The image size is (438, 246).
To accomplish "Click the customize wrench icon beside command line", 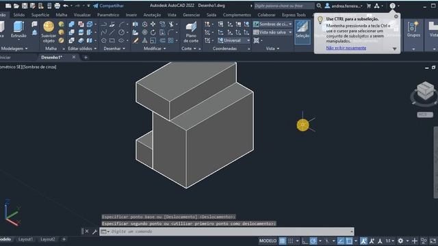I will coord(94,232).
